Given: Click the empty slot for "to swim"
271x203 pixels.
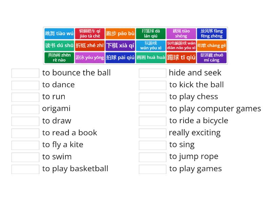Looking at the screenshot, I should [x=25, y=157].
